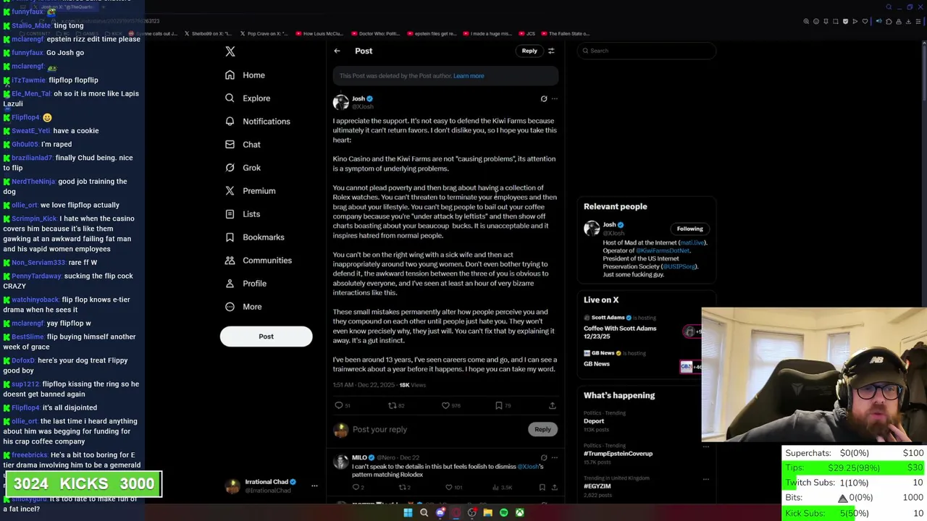The height and width of the screenshot is (521, 927).
Task: Like the post with 976 likes
Action: point(450,405)
